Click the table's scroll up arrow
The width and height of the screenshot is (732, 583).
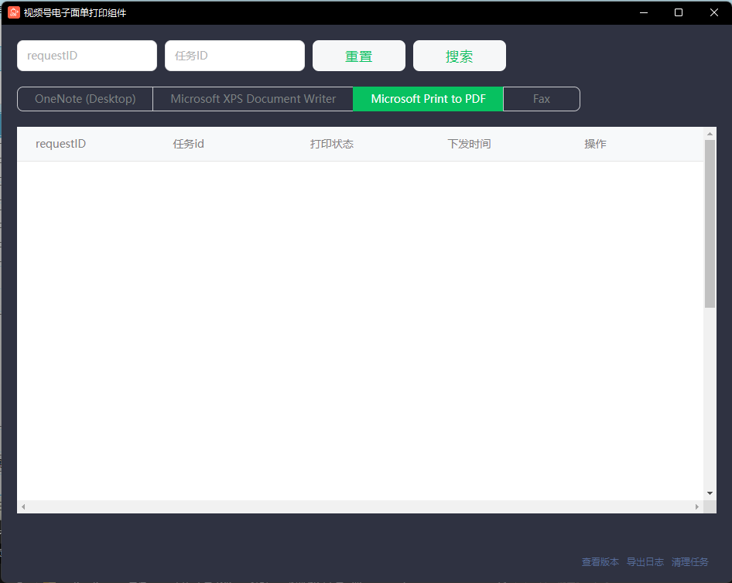coord(710,134)
